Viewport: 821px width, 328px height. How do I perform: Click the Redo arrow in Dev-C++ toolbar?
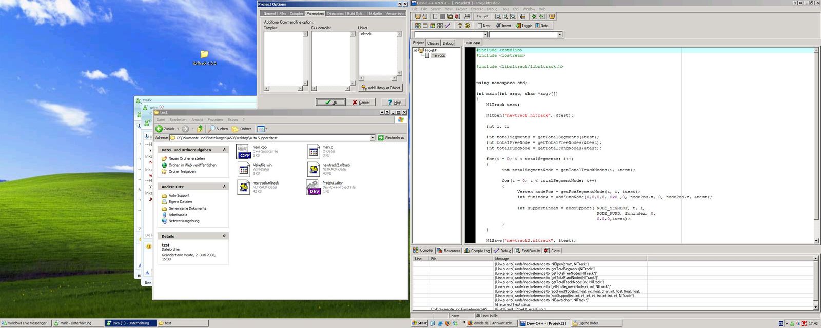coord(486,17)
